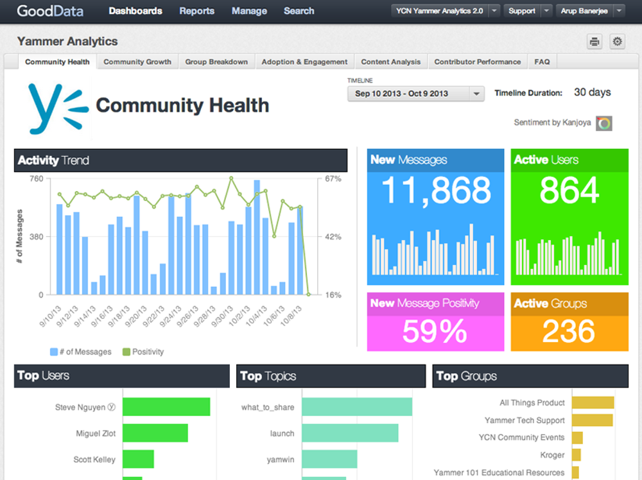This screenshot has width=642, height=480.
Task: Click the Scott Kelley name label
Action: tap(94, 459)
